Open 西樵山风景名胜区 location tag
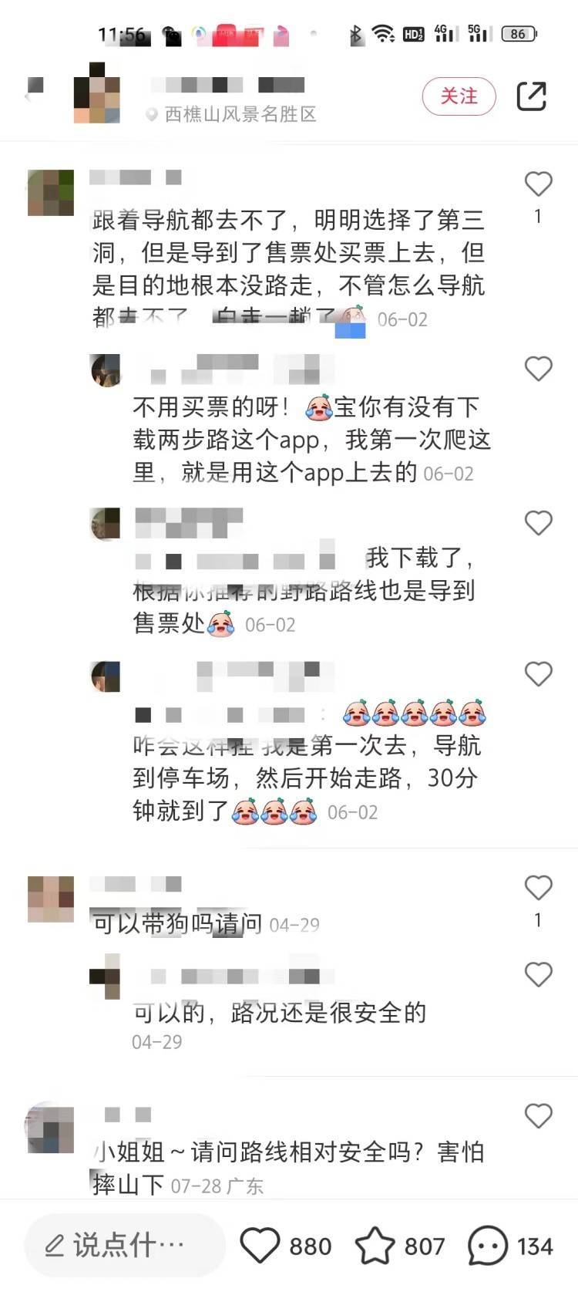Viewport: 578px width, 1292px height. (231, 114)
